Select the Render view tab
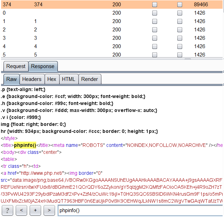 click(x=90, y=79)
